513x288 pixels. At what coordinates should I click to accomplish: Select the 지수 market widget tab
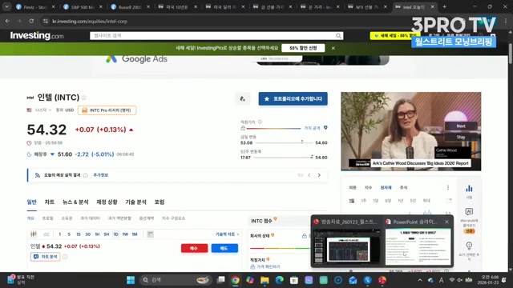point(369,187)
